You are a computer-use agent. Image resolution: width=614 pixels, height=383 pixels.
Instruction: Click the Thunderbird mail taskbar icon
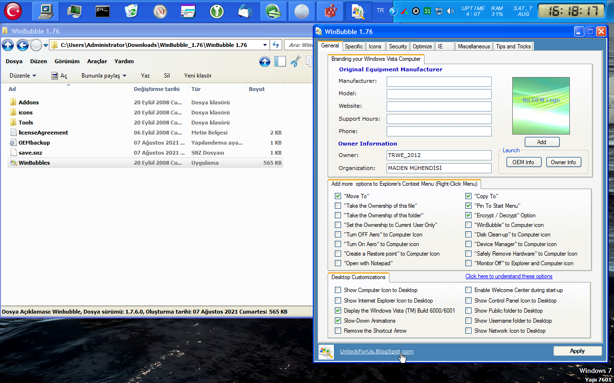click(x=246, y=11)
